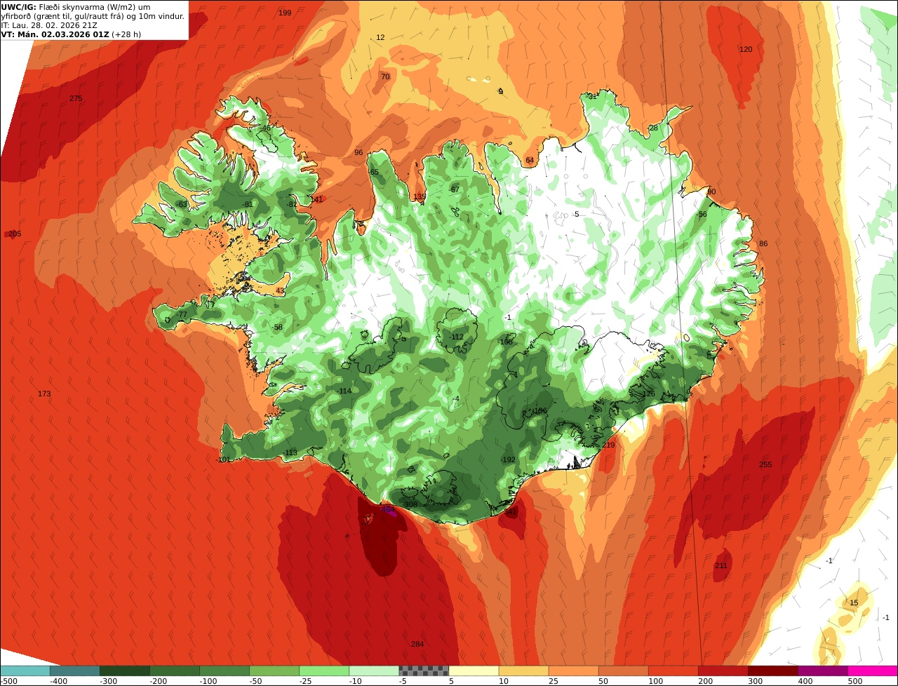Click the map value '-192' in southern Iceland
Viewport: 898px width, 686px height.
[507, 459]
